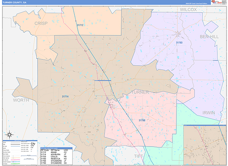Click the pink US Highways legend line
Screen dimensions: 228x166
click(x=15, y=160)
